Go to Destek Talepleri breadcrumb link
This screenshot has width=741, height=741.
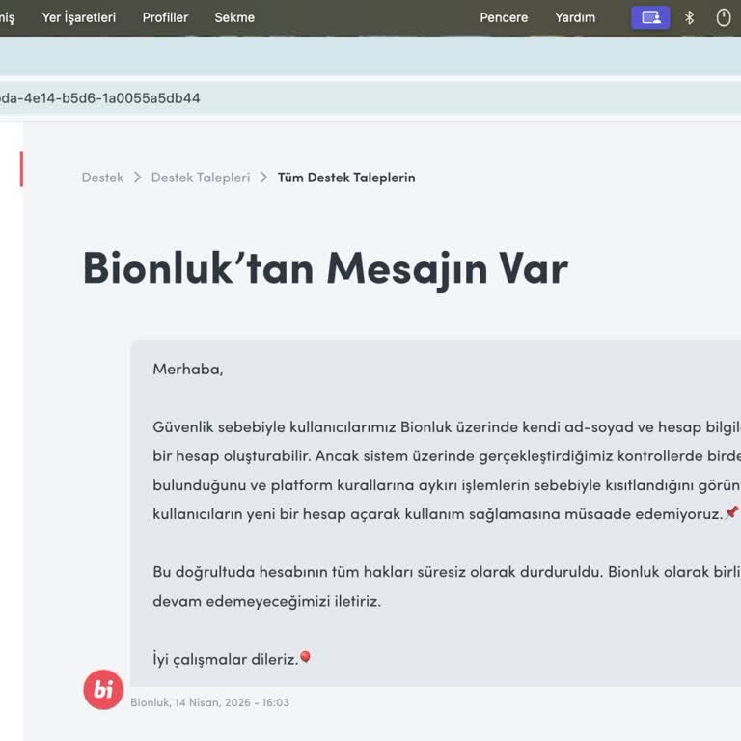tap(201, 178)
